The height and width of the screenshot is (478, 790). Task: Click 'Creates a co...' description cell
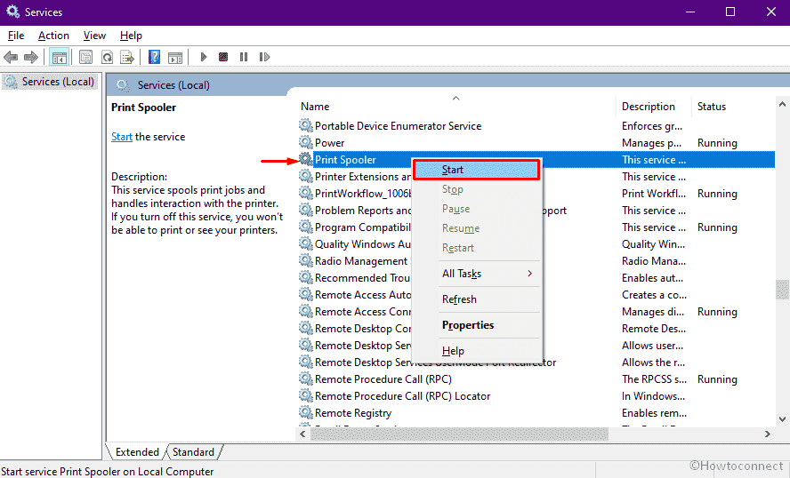click(654, 295)
